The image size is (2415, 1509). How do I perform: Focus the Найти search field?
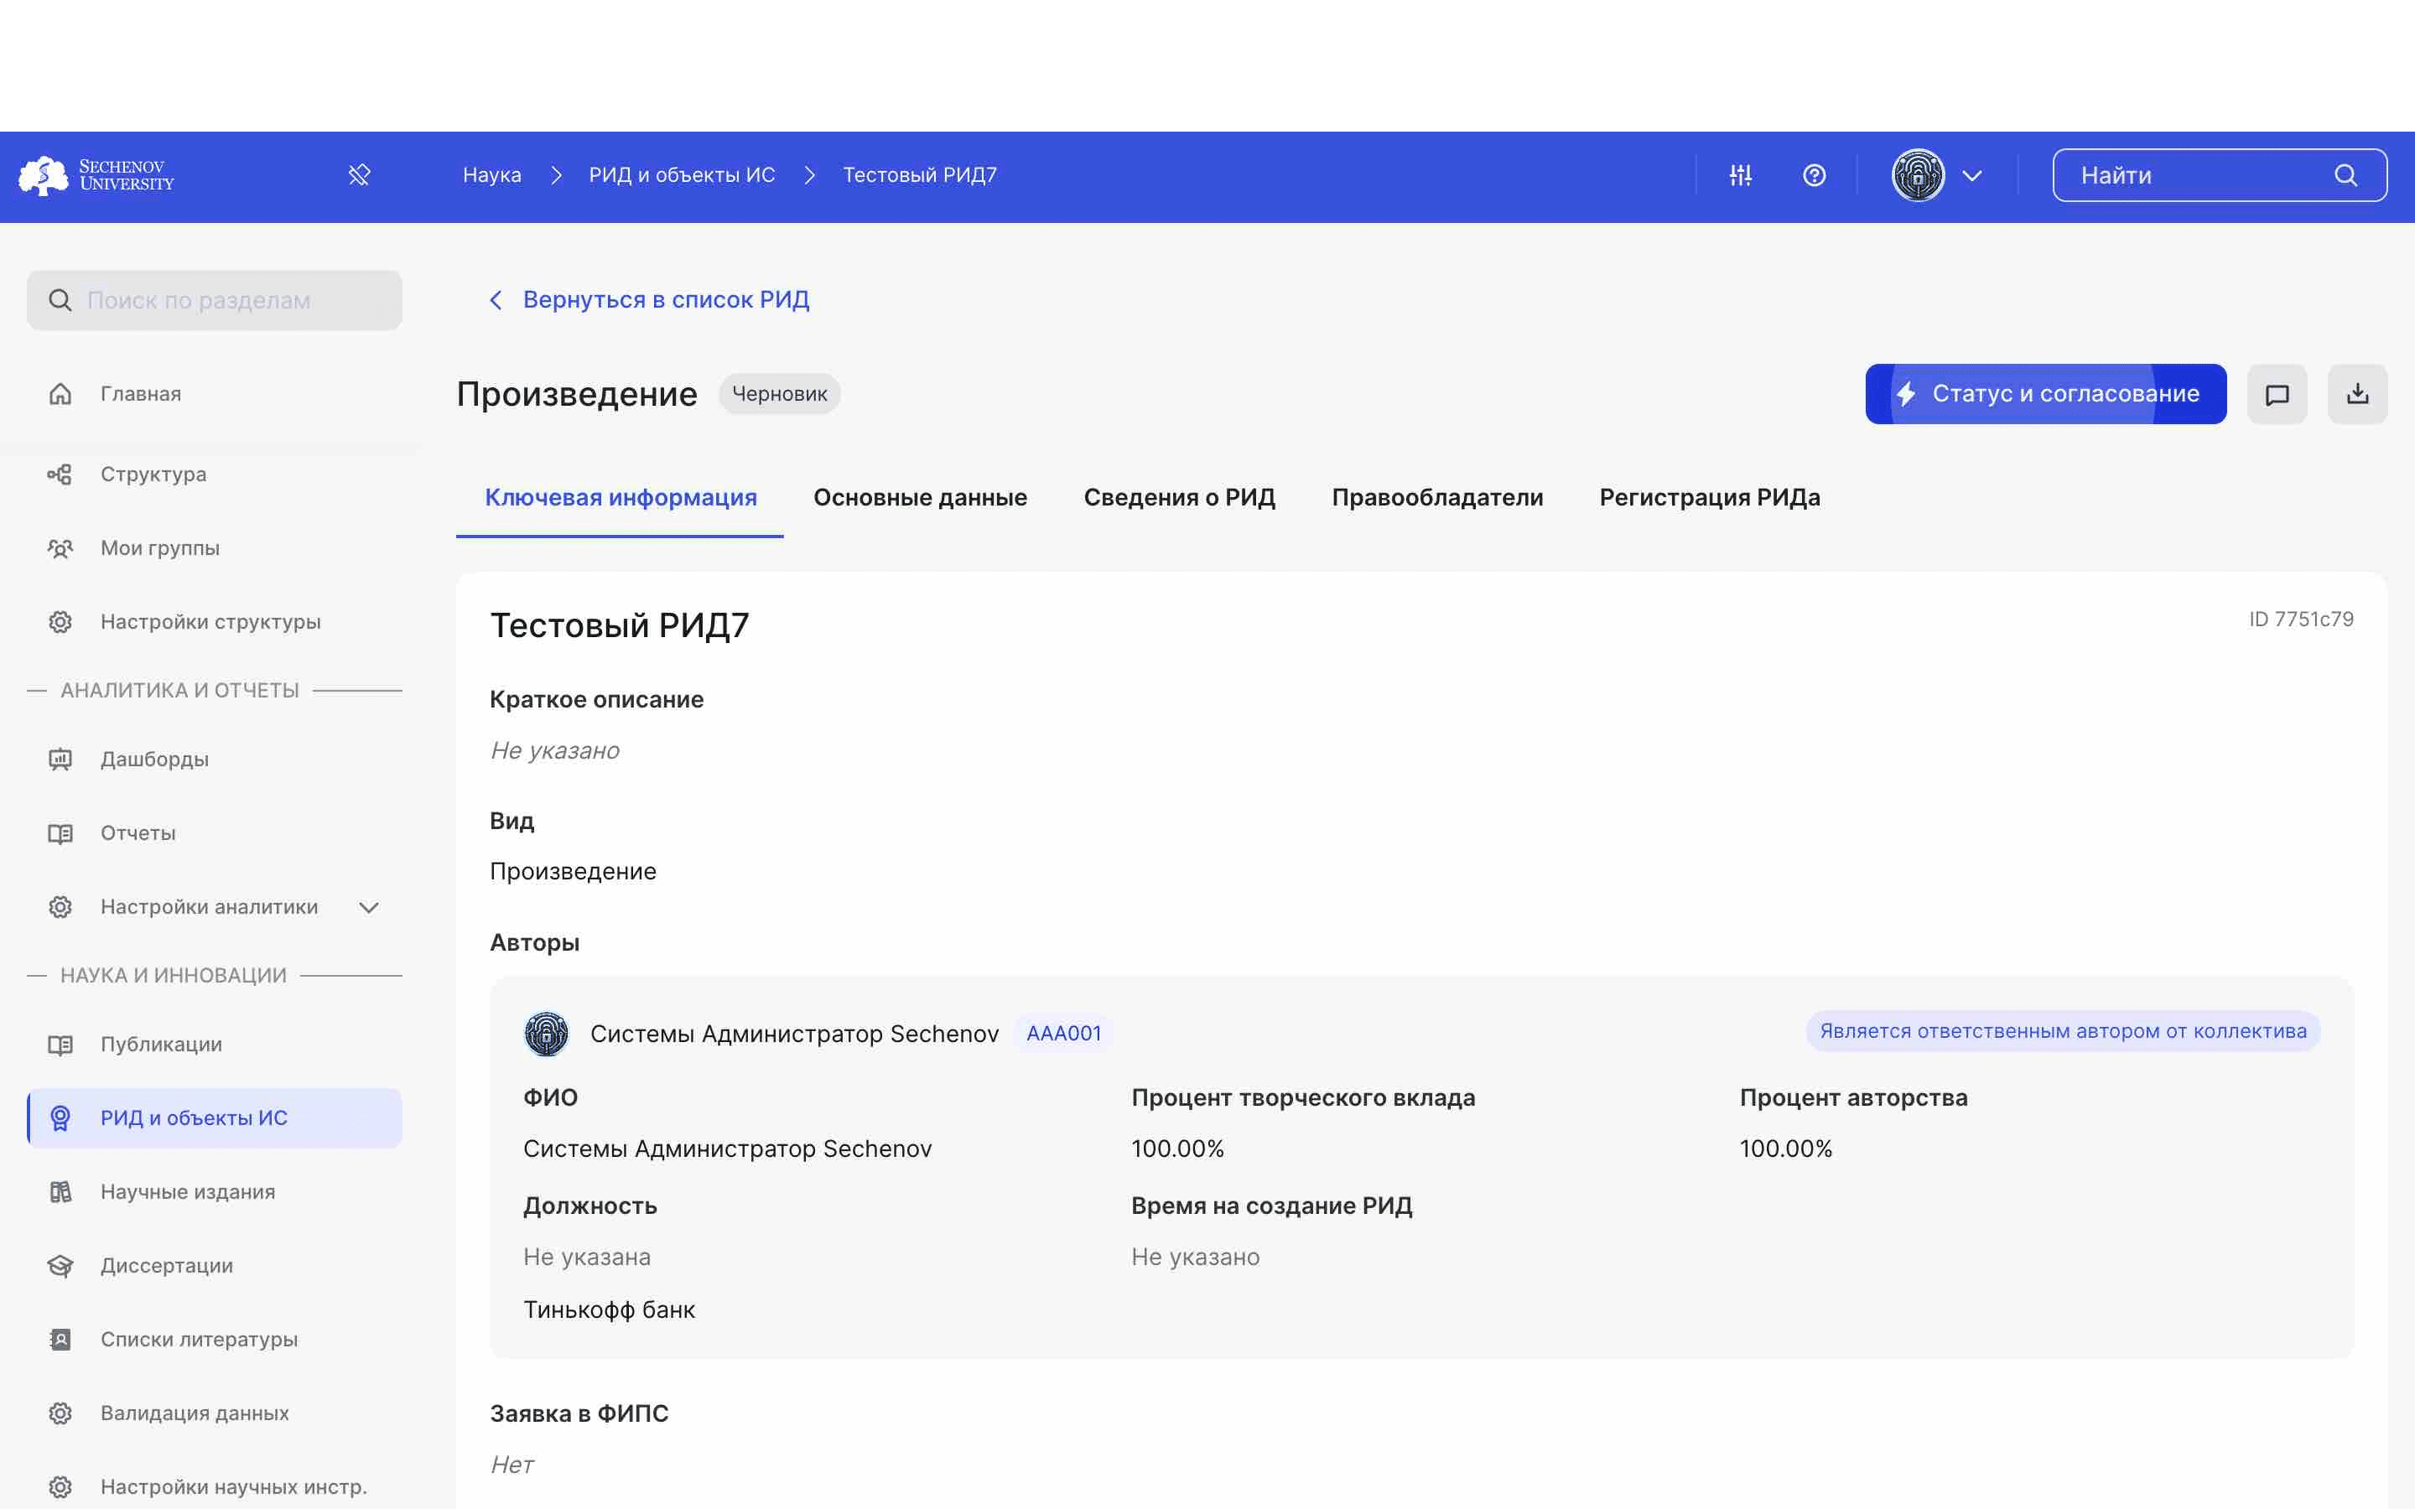click(x=2220, y=176)
